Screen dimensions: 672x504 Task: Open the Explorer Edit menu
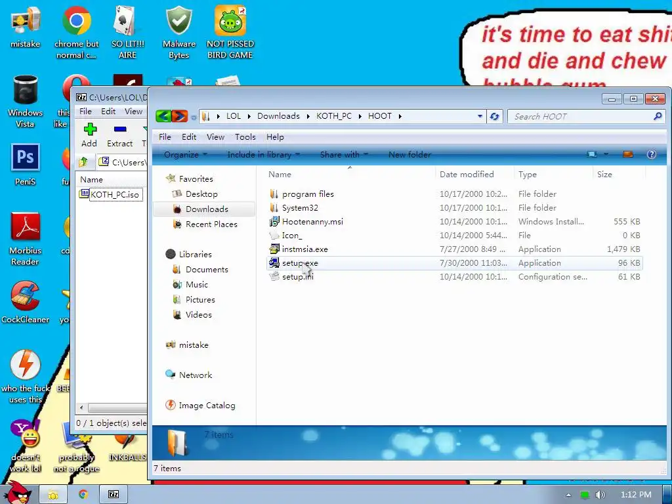click(x=188, y=136)
